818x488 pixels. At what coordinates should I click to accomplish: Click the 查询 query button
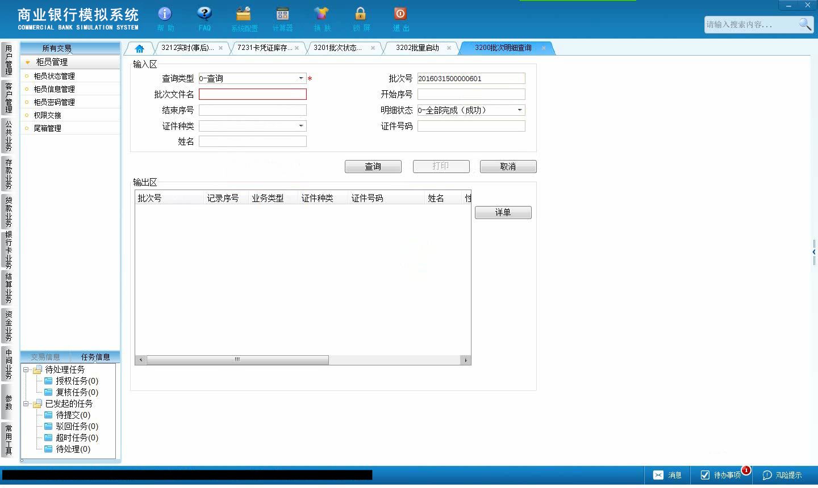[x=373, y=166]
